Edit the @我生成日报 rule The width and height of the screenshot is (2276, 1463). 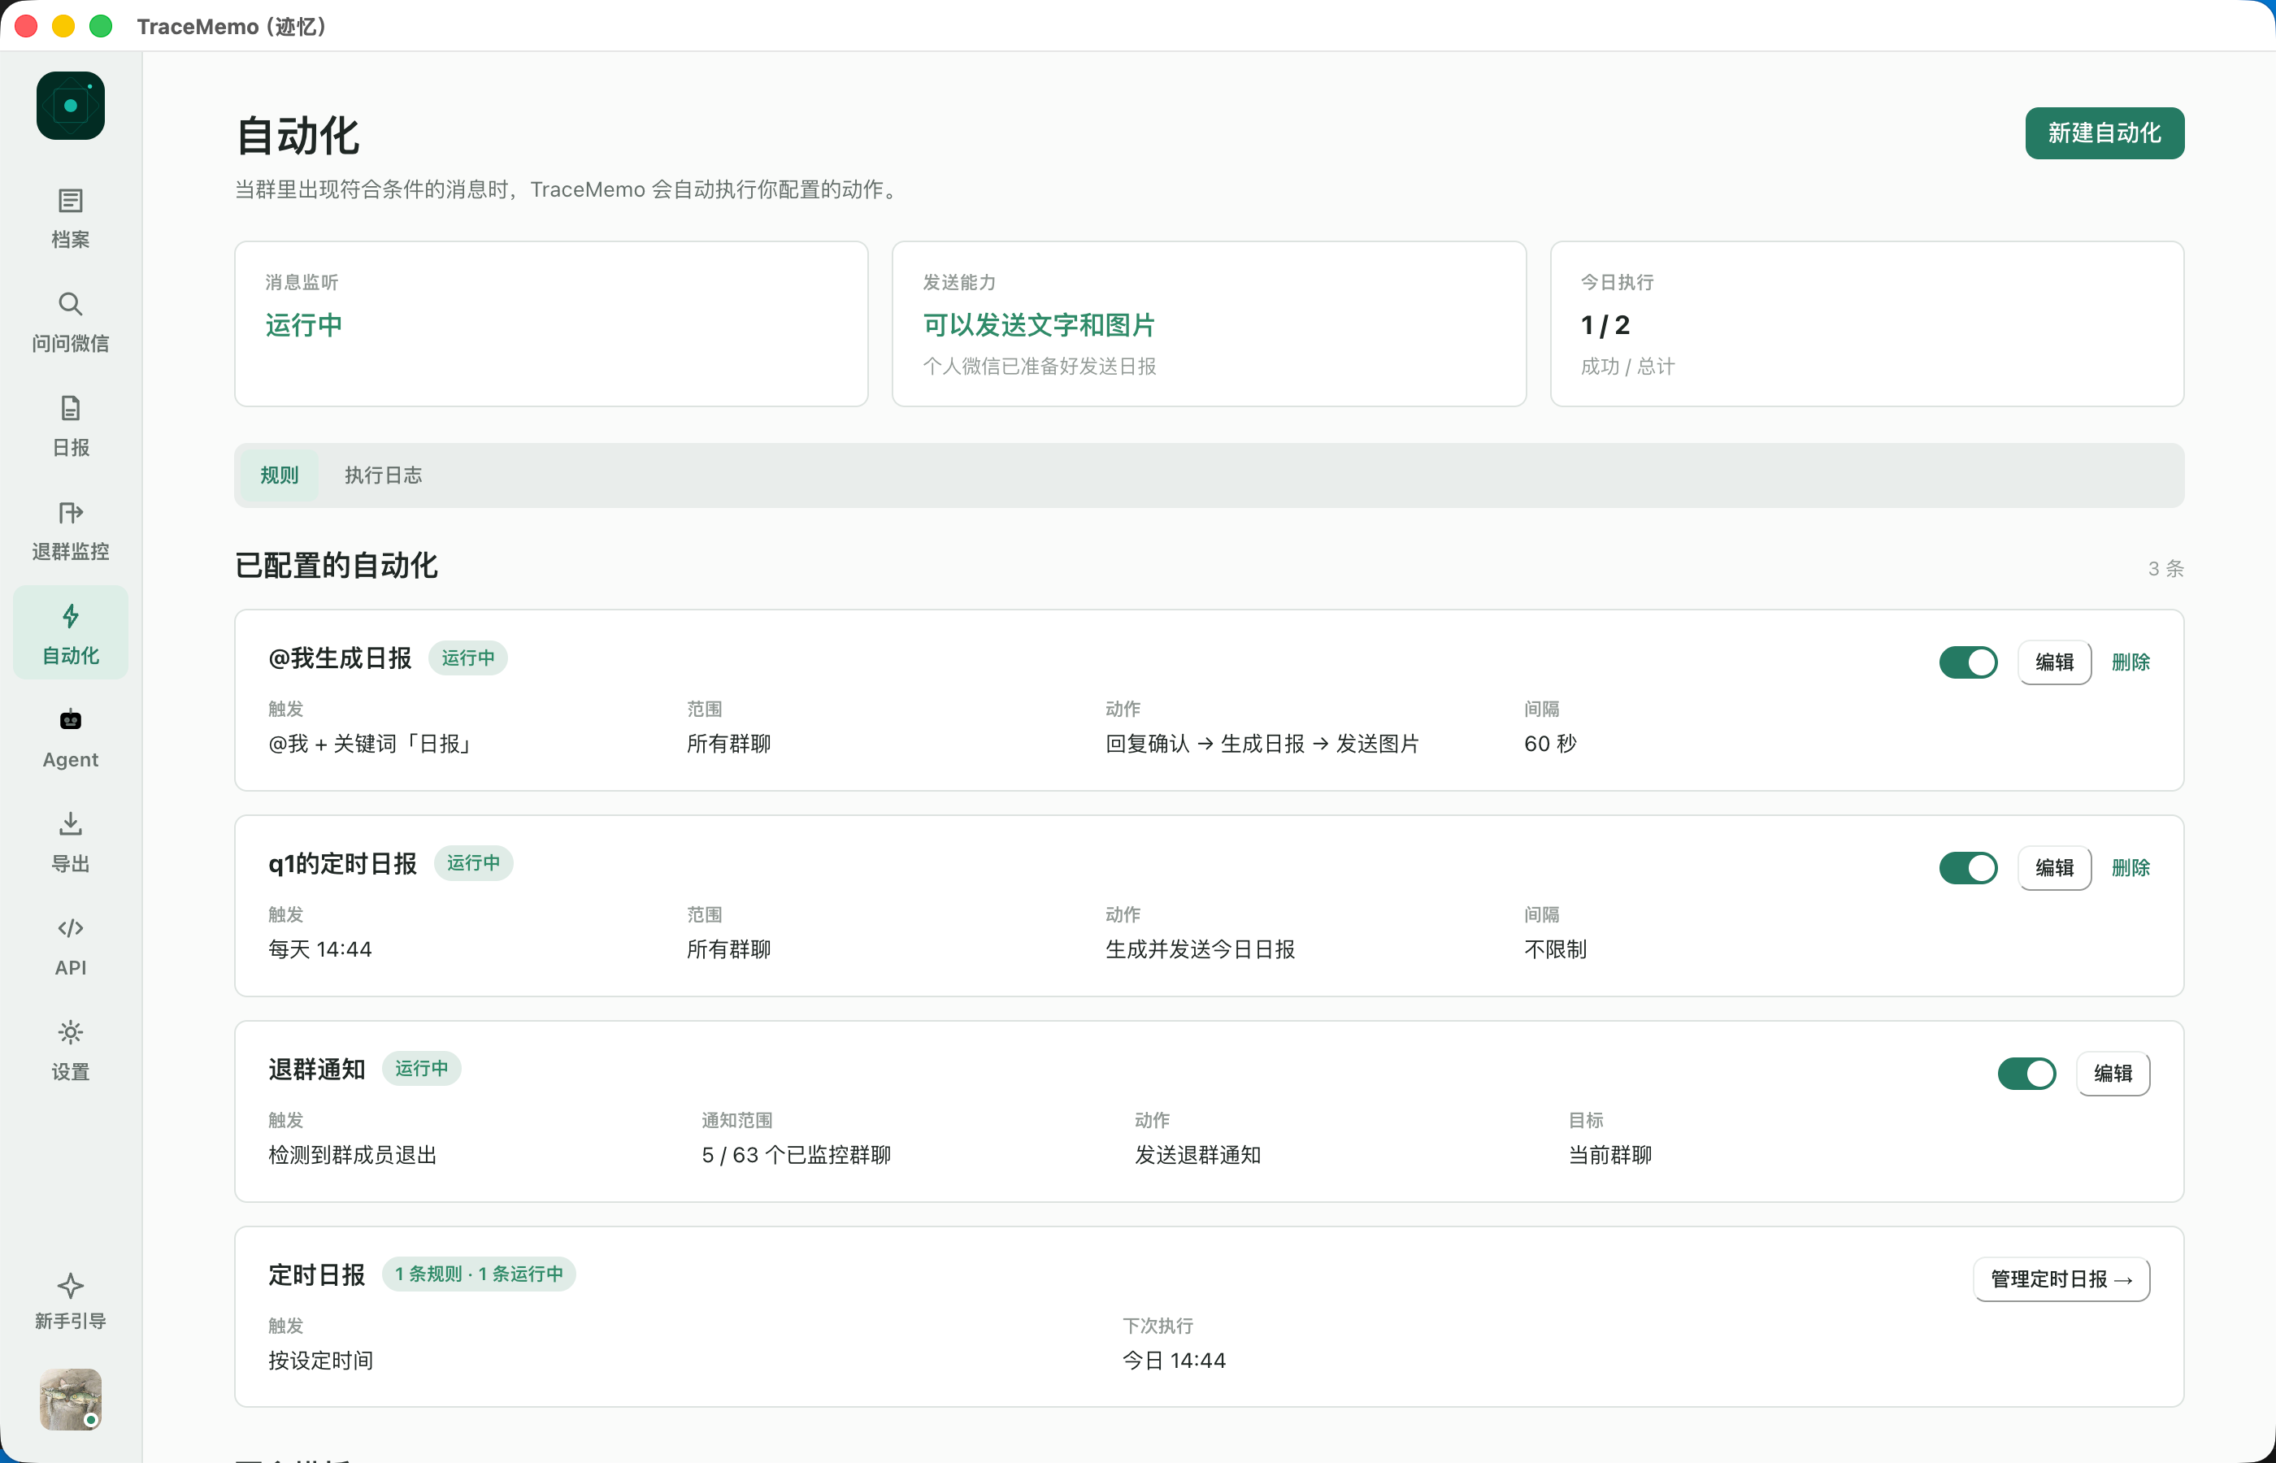tap(2055, 662)
